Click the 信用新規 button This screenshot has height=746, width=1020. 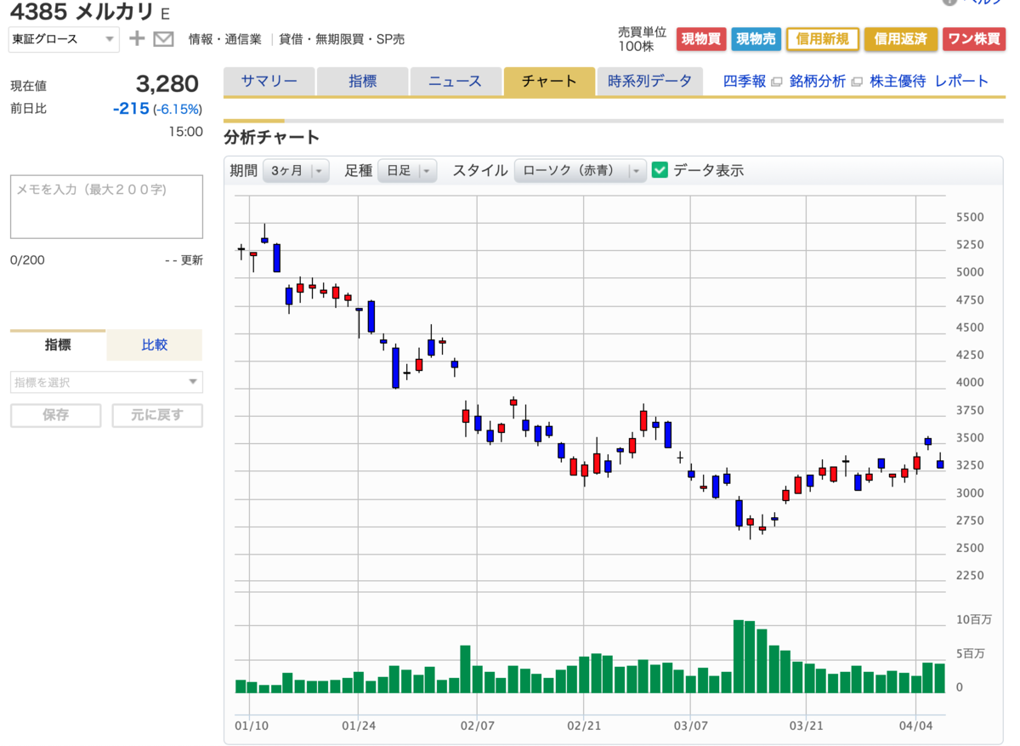[x=823, y=39]
